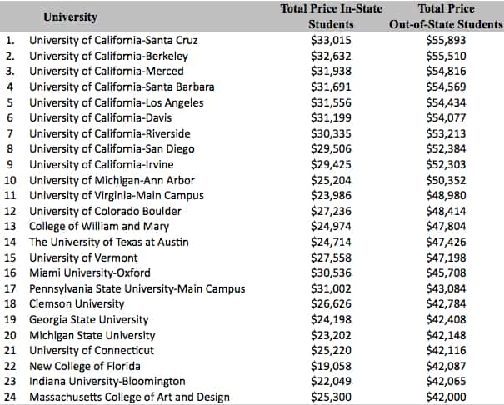The image size is (504, 405).
Task: Select University of California-Berkeley entry
Action: (108, 57)
